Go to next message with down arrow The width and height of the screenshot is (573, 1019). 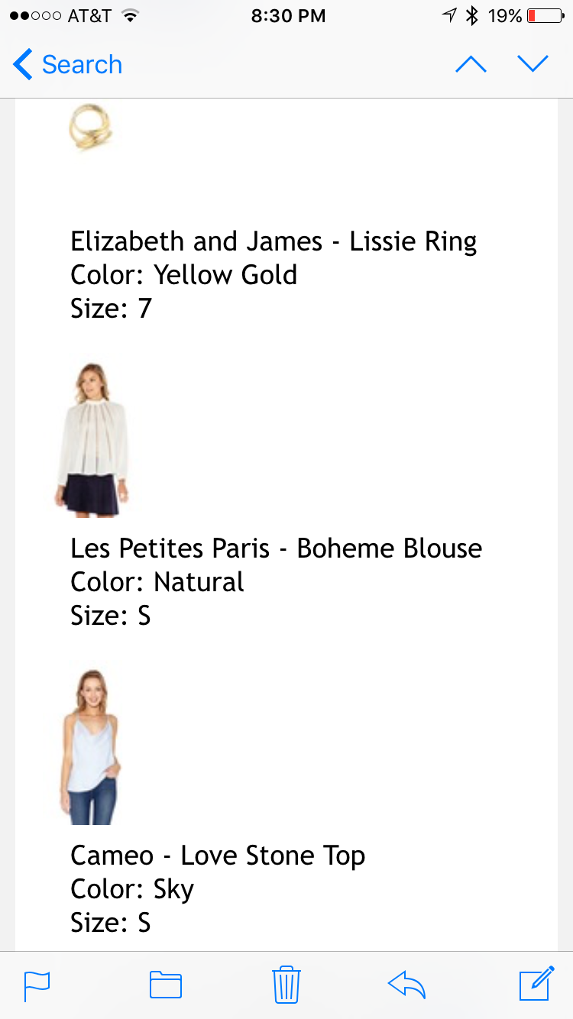point(533,64)
